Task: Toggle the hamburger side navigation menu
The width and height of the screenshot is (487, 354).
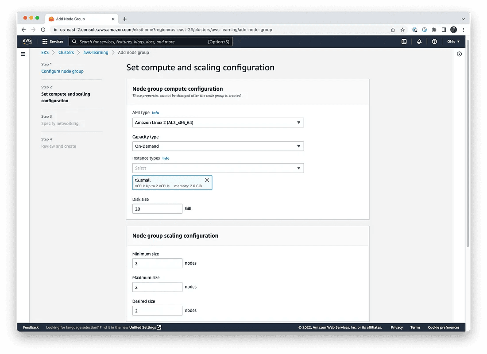Action: point(23,54)
